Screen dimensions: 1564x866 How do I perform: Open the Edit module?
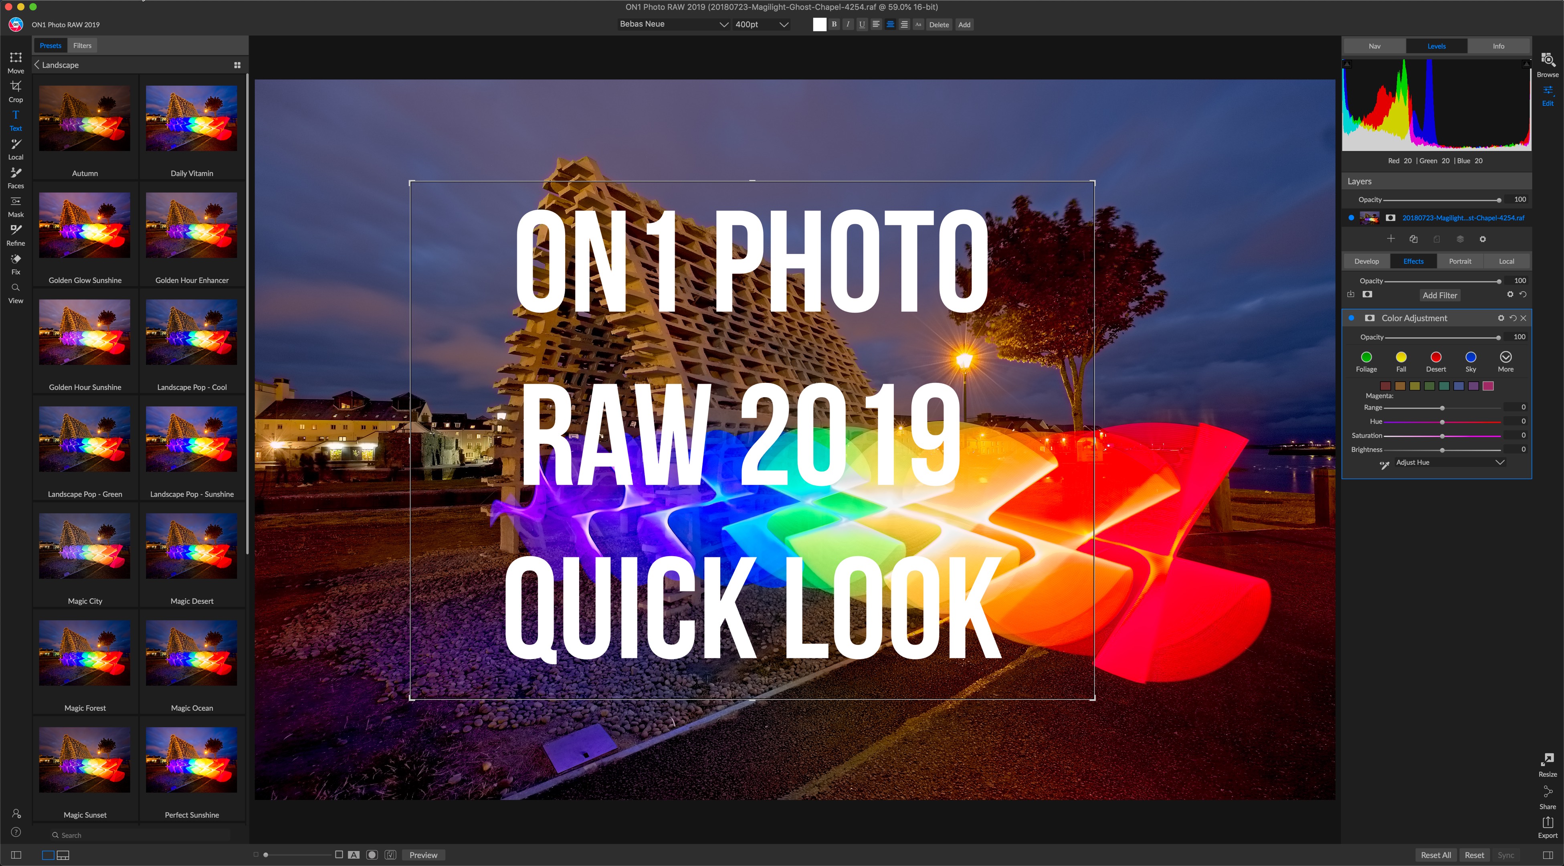point(1548,95)
